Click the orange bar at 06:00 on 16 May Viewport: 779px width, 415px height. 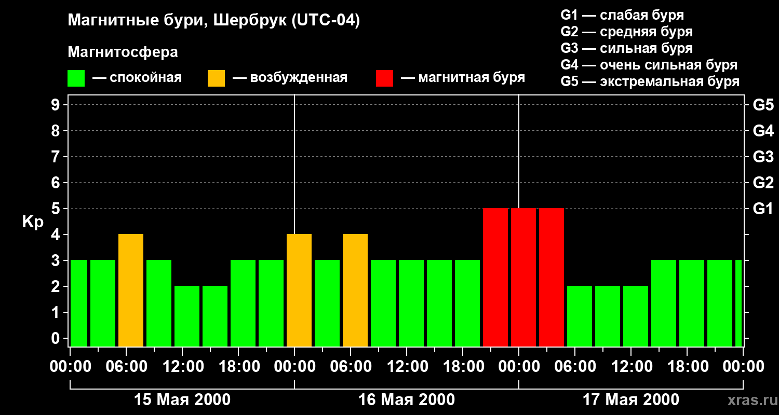355,290
